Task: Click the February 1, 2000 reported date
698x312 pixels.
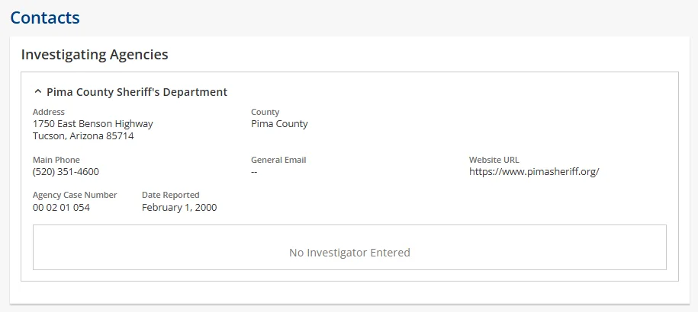Action: (x=179, y=207)
